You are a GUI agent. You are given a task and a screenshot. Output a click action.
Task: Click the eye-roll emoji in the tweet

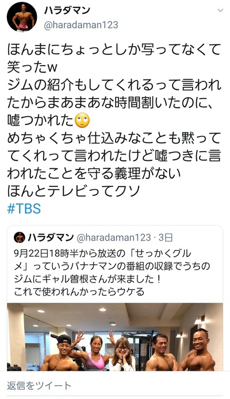(82, 121)
